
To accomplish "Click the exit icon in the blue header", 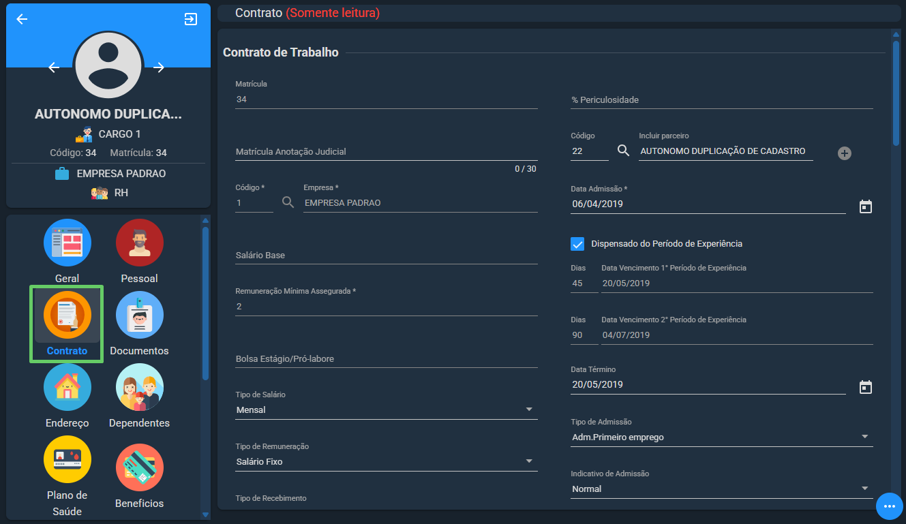I will [191, 19].
